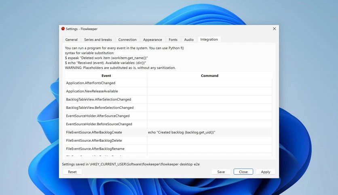Select the FileEventSource.AfterBacklogCreate event

106,132
